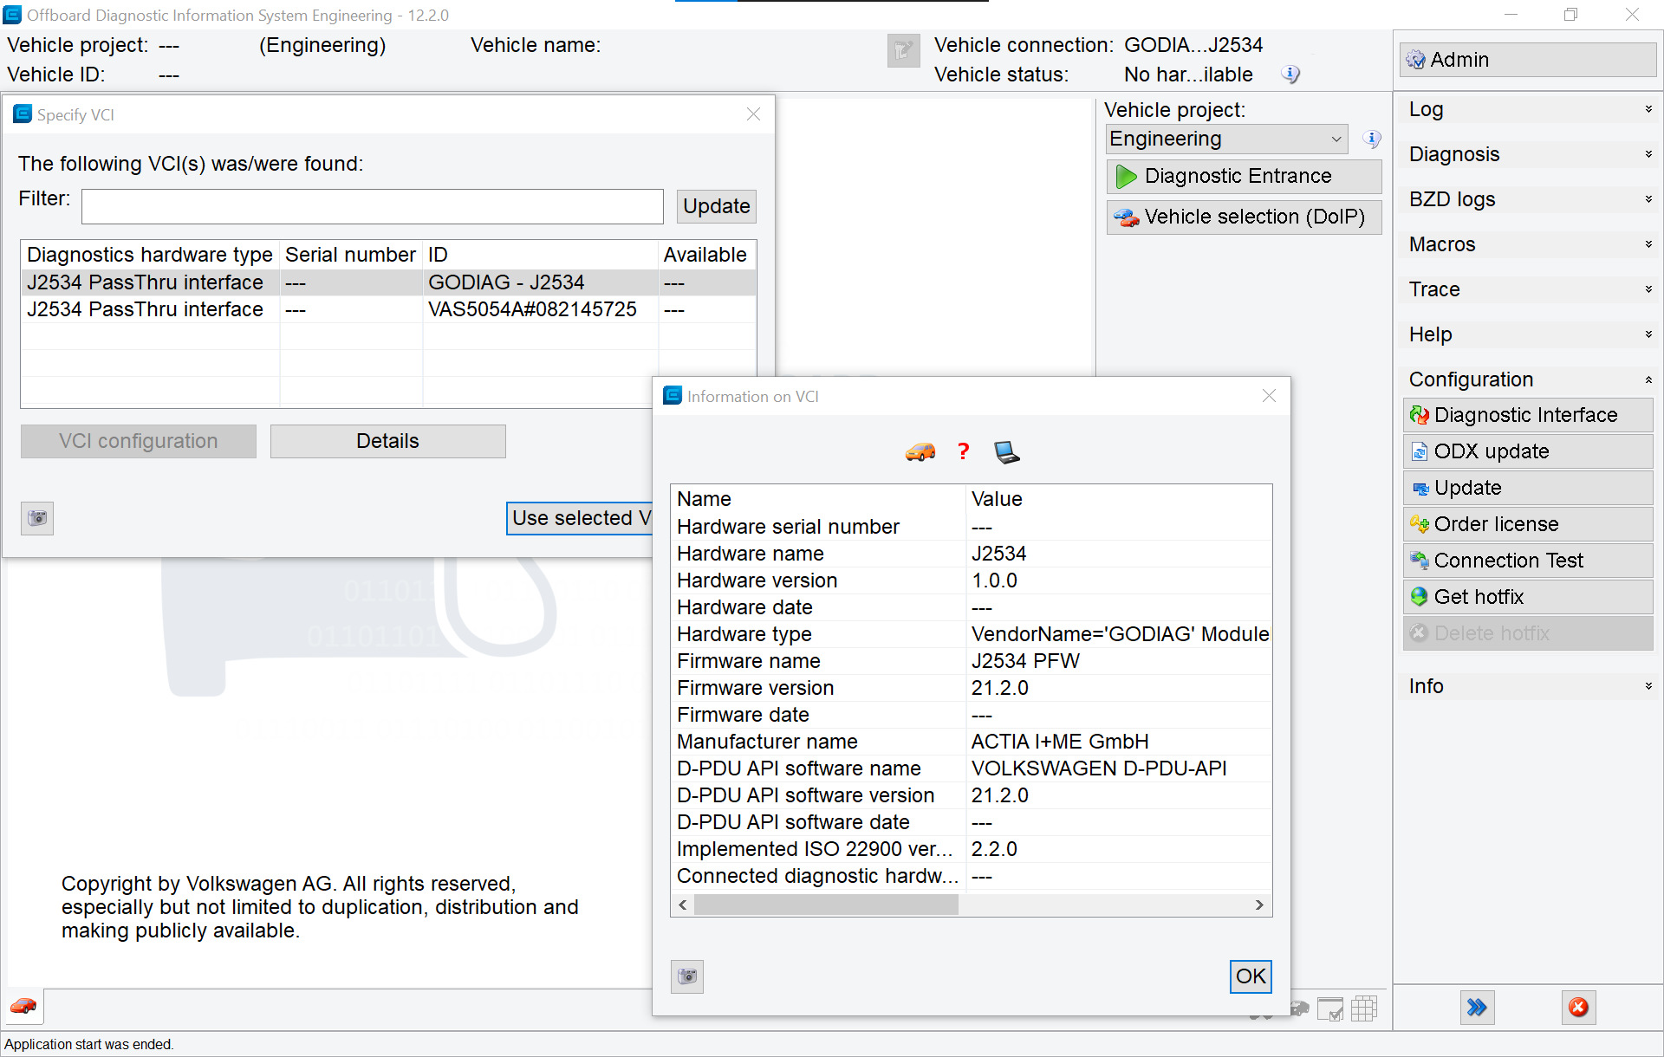Screen dimensions: 1664x1057
Task: Click the screenshot camera icon in Information on VCI
Action: pos(687,976)
